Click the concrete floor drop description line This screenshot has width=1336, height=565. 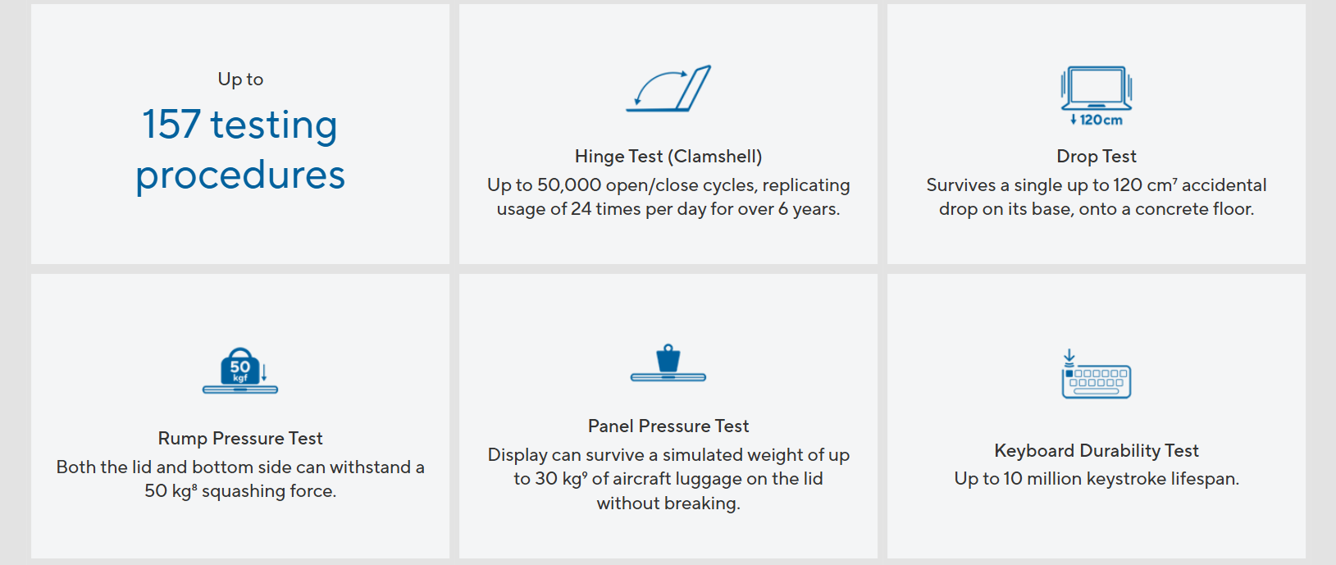[x=1096, y=209]
